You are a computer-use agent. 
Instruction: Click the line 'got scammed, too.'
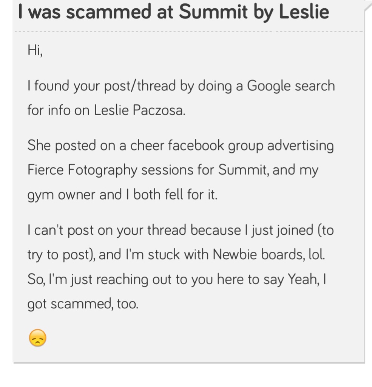(x=83, y=304)
